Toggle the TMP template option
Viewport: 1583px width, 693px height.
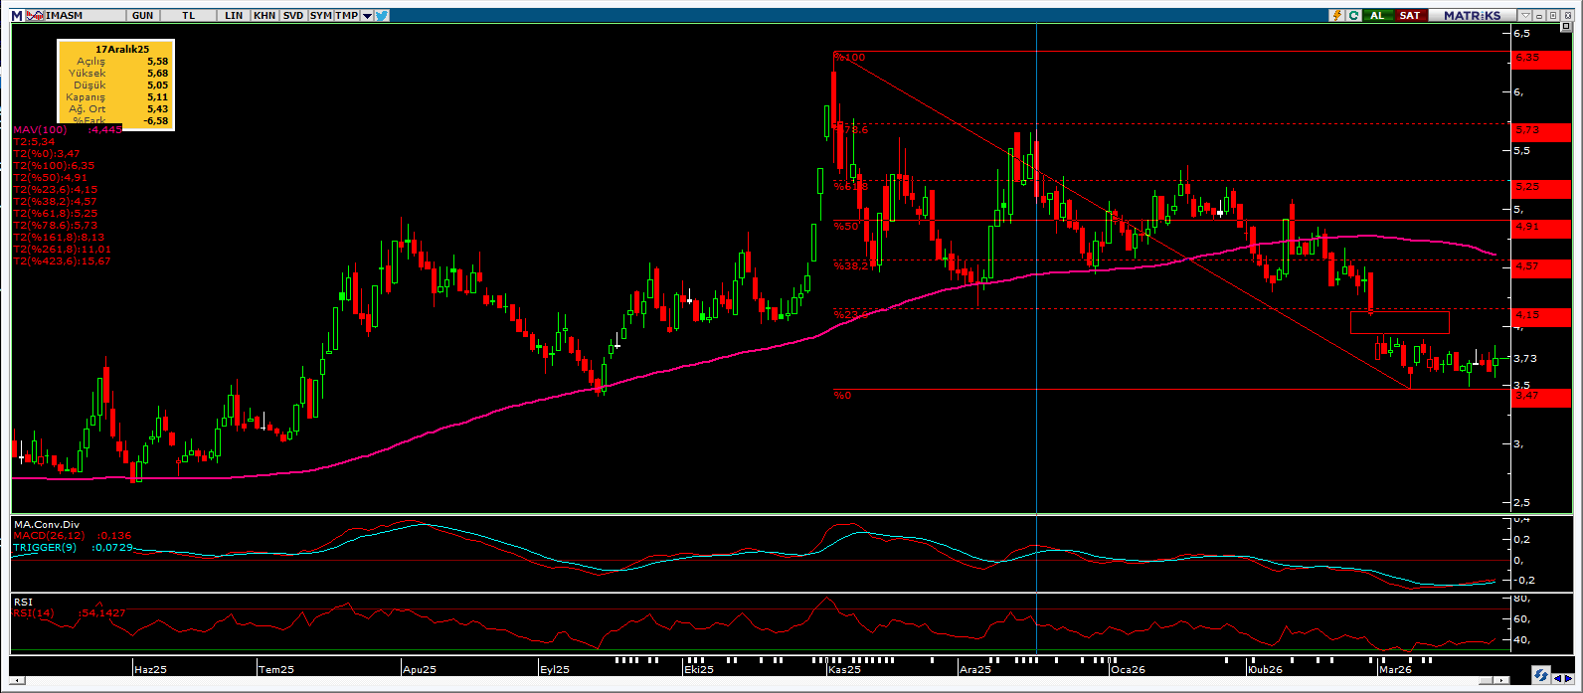(x=346, y=16)
